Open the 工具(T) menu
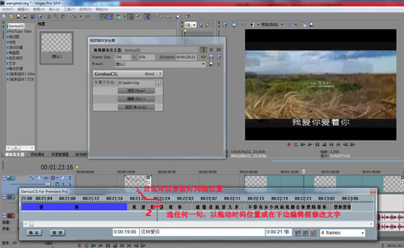 69,9
